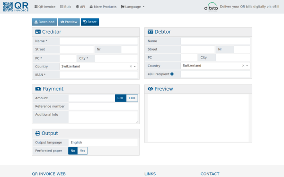The height and width of the screenshot is (177, 284).
Task: Click the Preview button
Action: (69, 22)
